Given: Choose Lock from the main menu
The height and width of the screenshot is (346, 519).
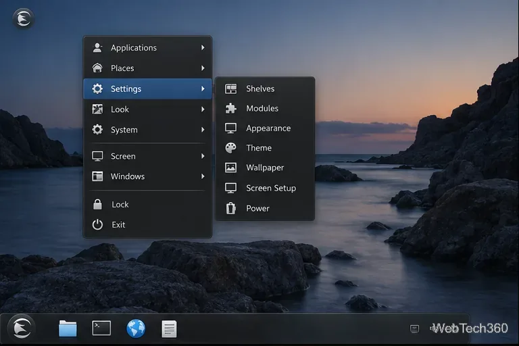Looking at the screenshot, I should tap(147, 204).
